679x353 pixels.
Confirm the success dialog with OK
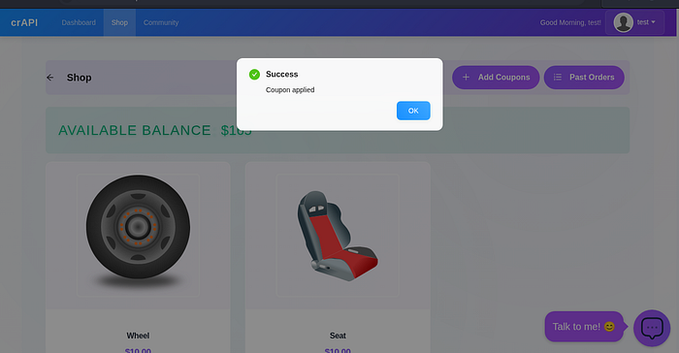coord(413,111)
